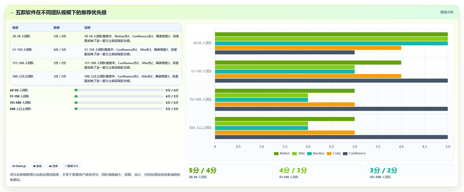Screen dimensions: 464x192
Task: Click the title 五款软件在不同团队规模下的推荐优先级
Action: [61, 13]
